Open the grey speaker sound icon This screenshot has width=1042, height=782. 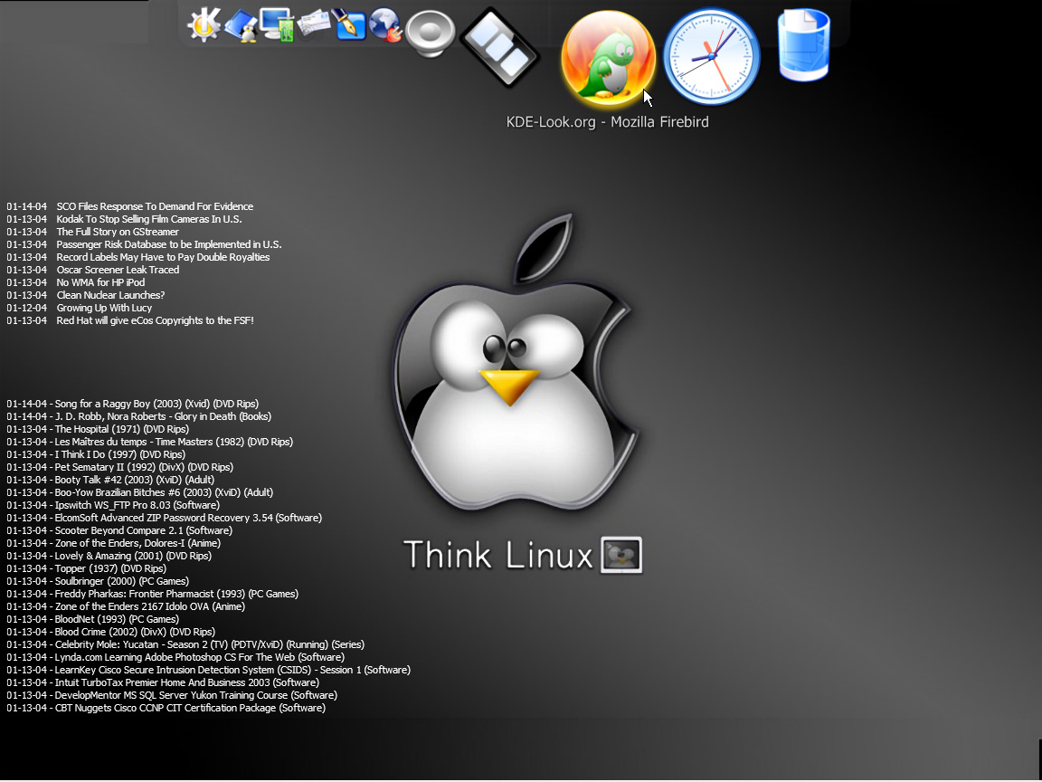click(x=430, y=33)
